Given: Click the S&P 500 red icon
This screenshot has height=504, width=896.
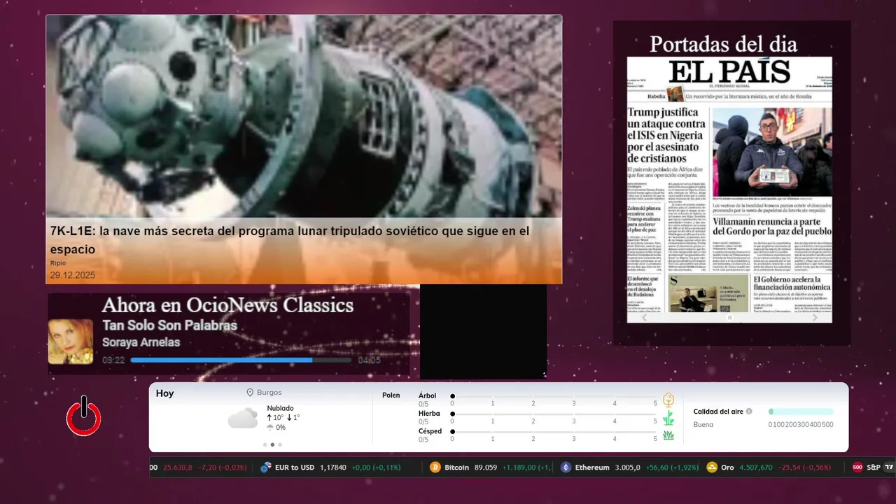Looking at the screenshot, I should pyautogui.click(x=857, y=467).
